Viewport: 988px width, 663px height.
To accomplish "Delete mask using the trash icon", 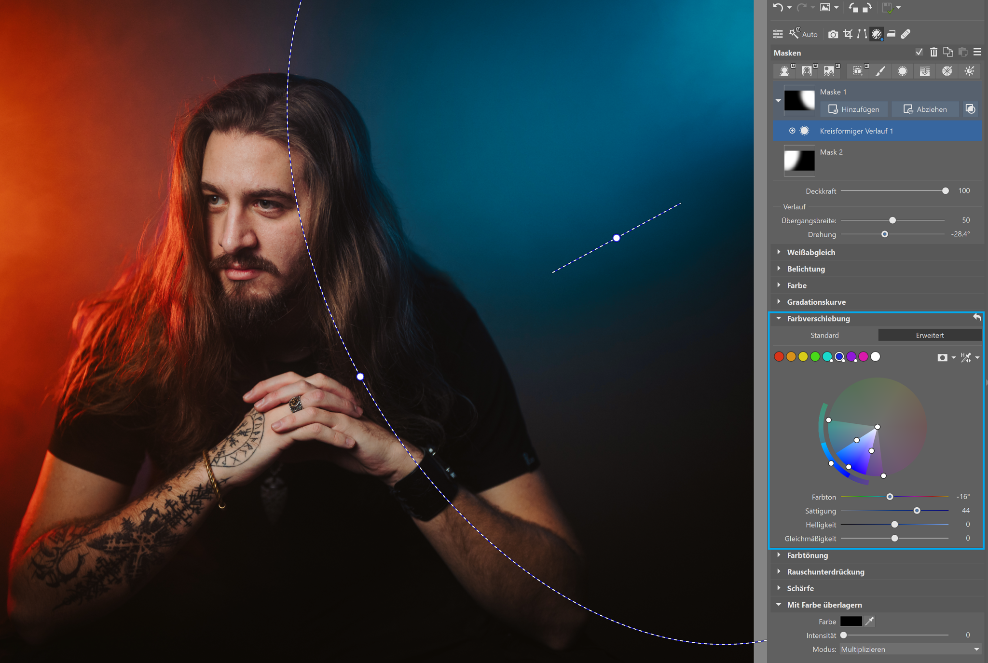I will [x=933, y=52].
